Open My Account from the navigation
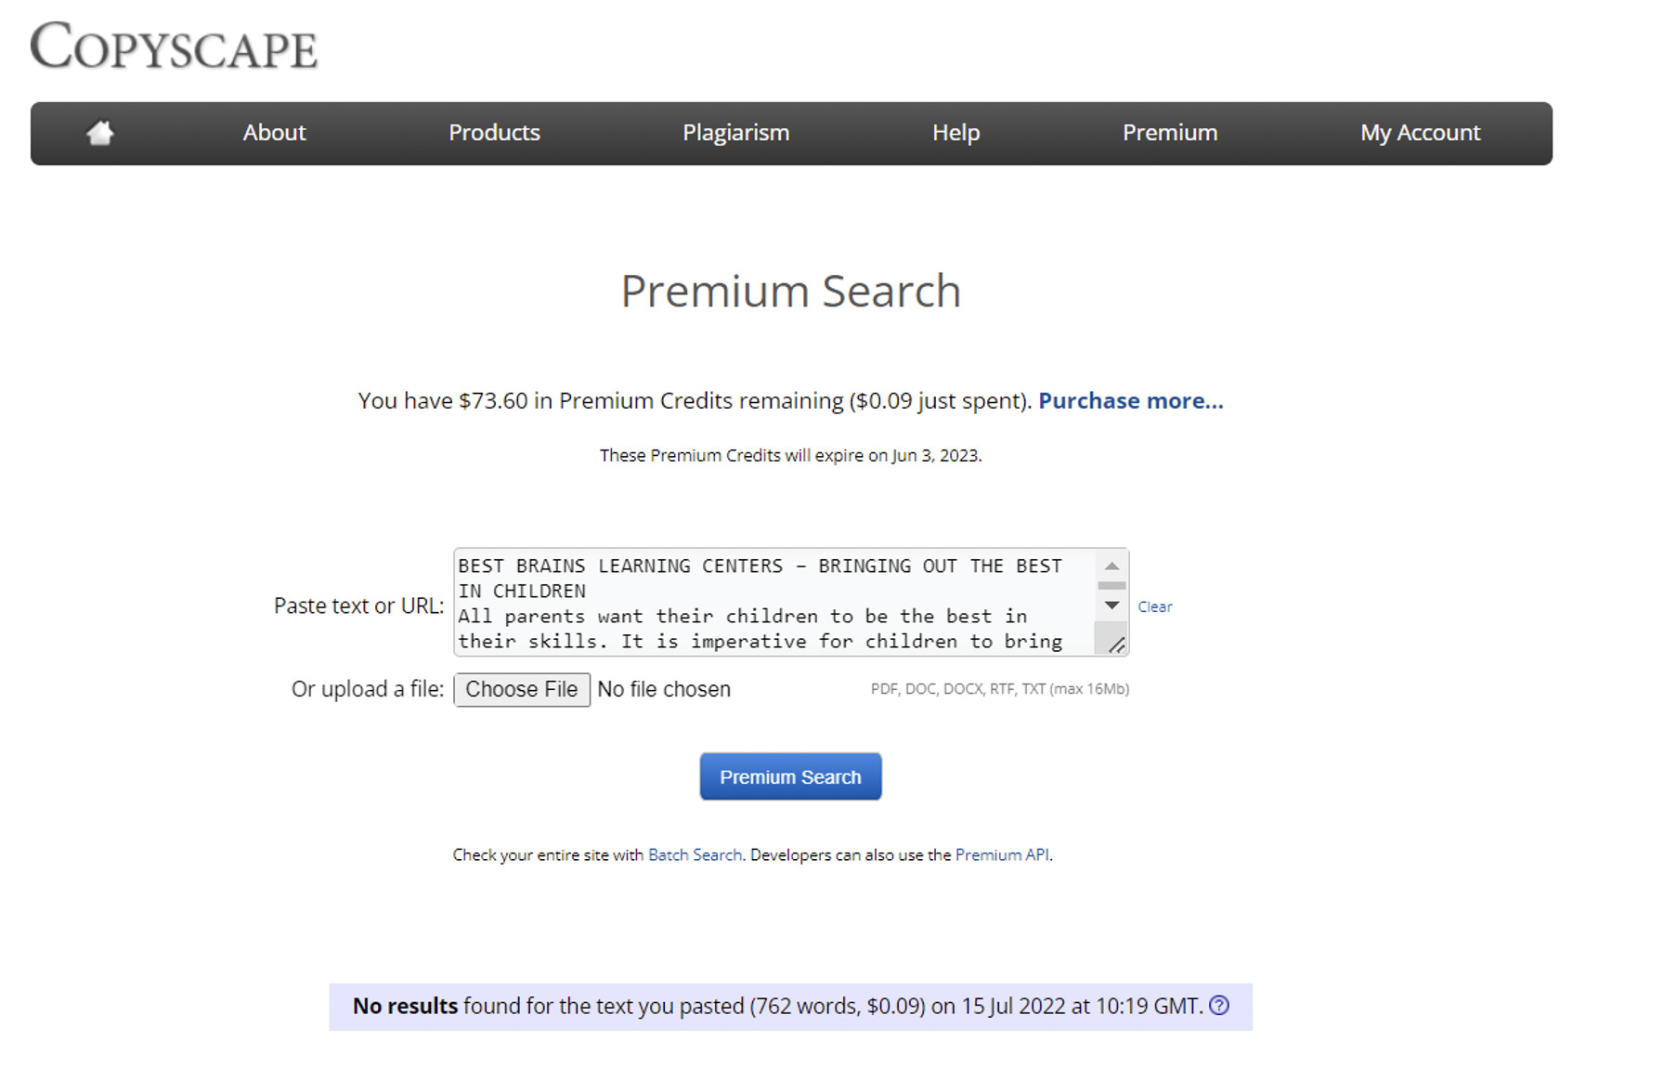1664x1081 pixels. pyautogui.click(x=1420, y=133)
